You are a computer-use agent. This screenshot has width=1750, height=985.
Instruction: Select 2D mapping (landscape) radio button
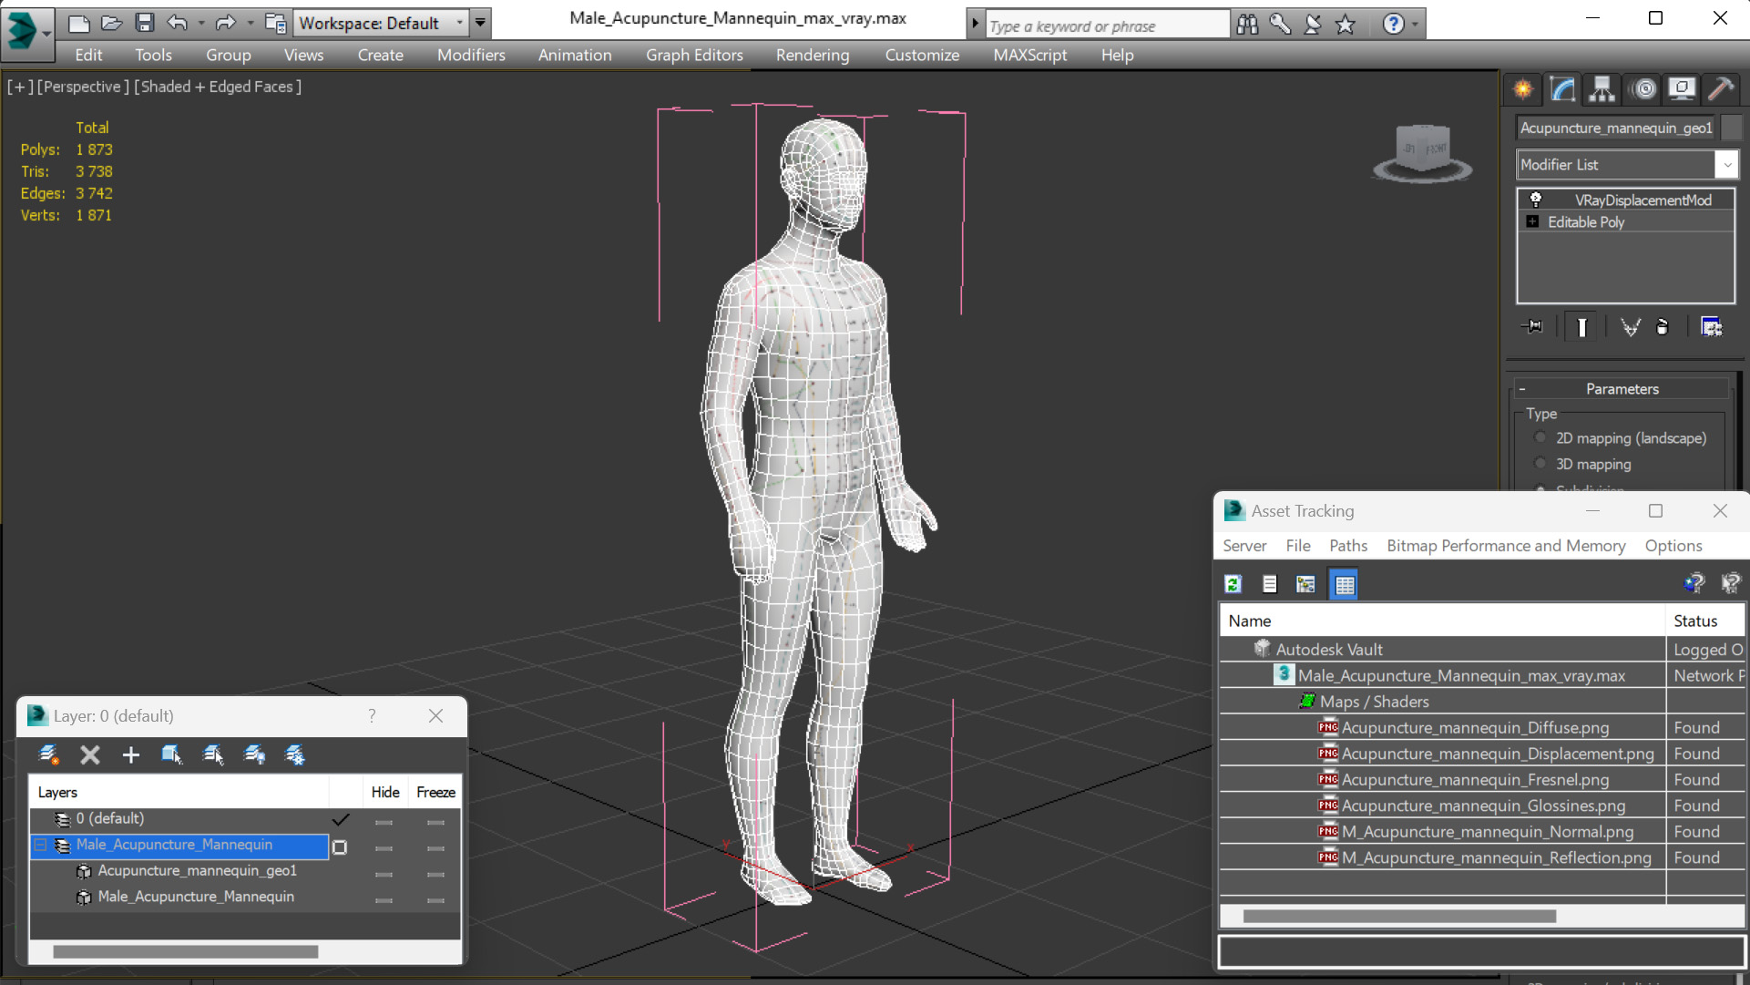pyautogui.click(x=1540, y=438)
